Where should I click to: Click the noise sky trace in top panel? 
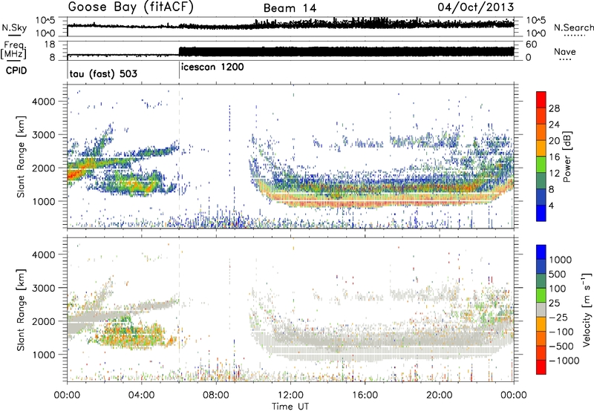pos(290,25)
